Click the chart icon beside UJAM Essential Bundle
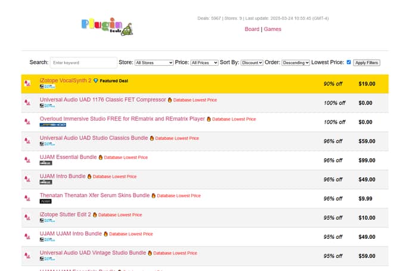The image size is (405, 271). coord(27,160)
